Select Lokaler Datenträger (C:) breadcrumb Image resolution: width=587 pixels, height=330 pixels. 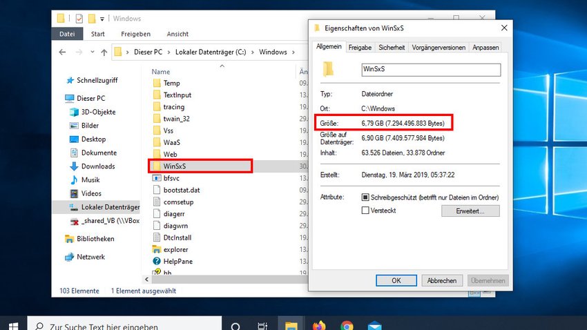click(211, 52)
